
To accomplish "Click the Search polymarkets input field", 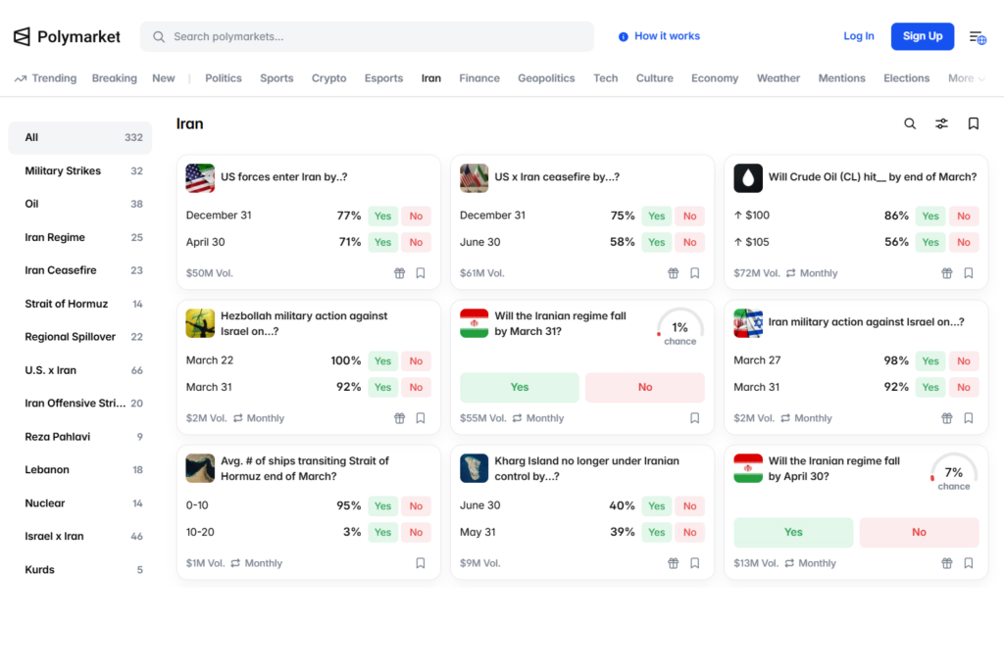I will click(367, 36).
